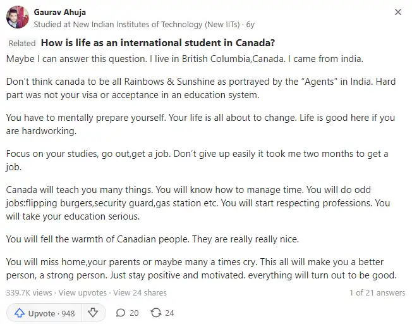The width and height of the screenshot is (412, 324).
Task: Click the 339.7K views text
Action: (x=29, y=293)
